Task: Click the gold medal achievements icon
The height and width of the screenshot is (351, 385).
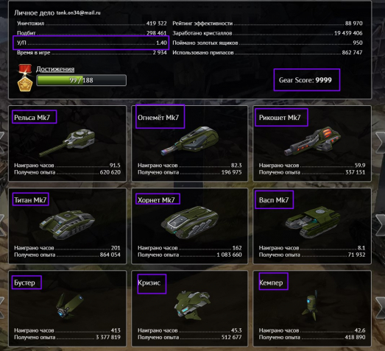Action: [x=25, y=78]
